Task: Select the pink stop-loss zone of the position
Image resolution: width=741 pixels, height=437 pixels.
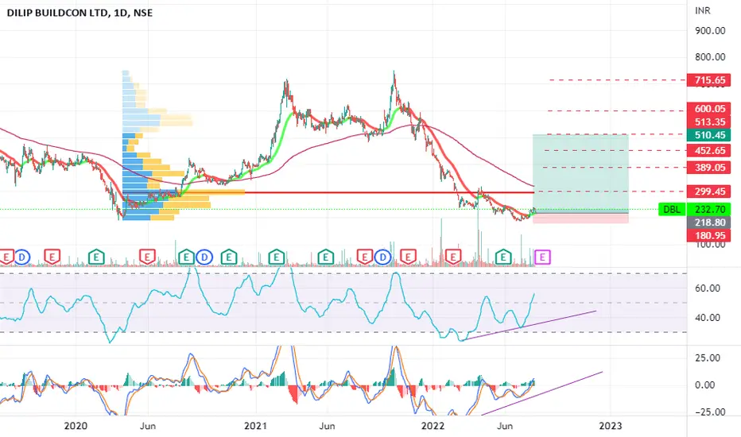Action: click(580, 218)
